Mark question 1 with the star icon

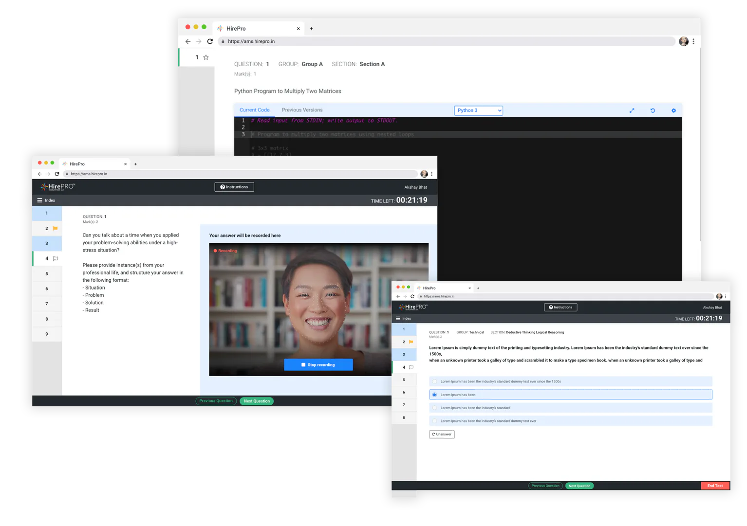[x=206, y=57]
